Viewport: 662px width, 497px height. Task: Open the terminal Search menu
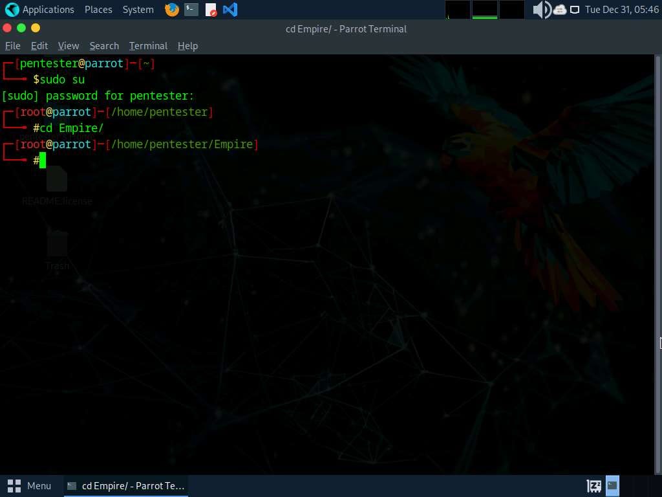click(x=104, y=46)
